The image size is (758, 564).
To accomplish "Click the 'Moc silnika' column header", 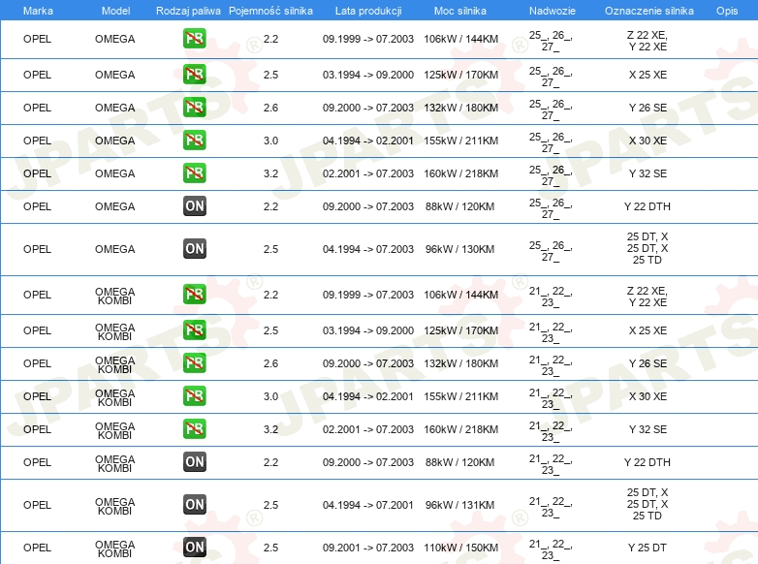I will (x=460, y=11).
